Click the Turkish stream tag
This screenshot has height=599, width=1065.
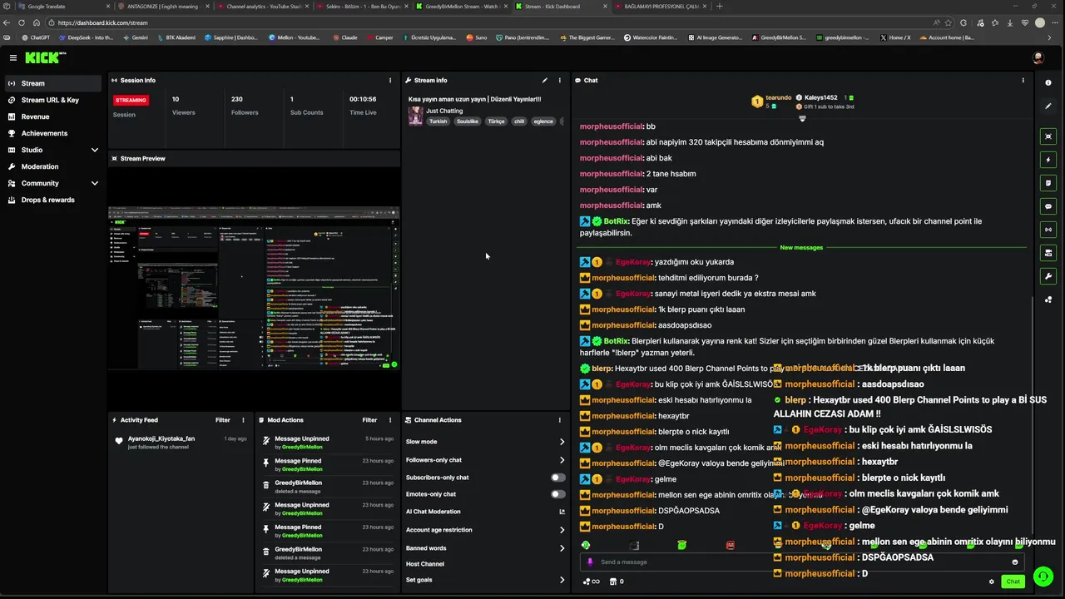pyautogui.click(x=438, y=121)
